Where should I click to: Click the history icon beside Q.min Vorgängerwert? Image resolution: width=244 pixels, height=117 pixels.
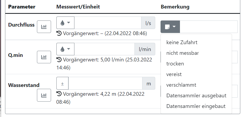click(59, 60)
